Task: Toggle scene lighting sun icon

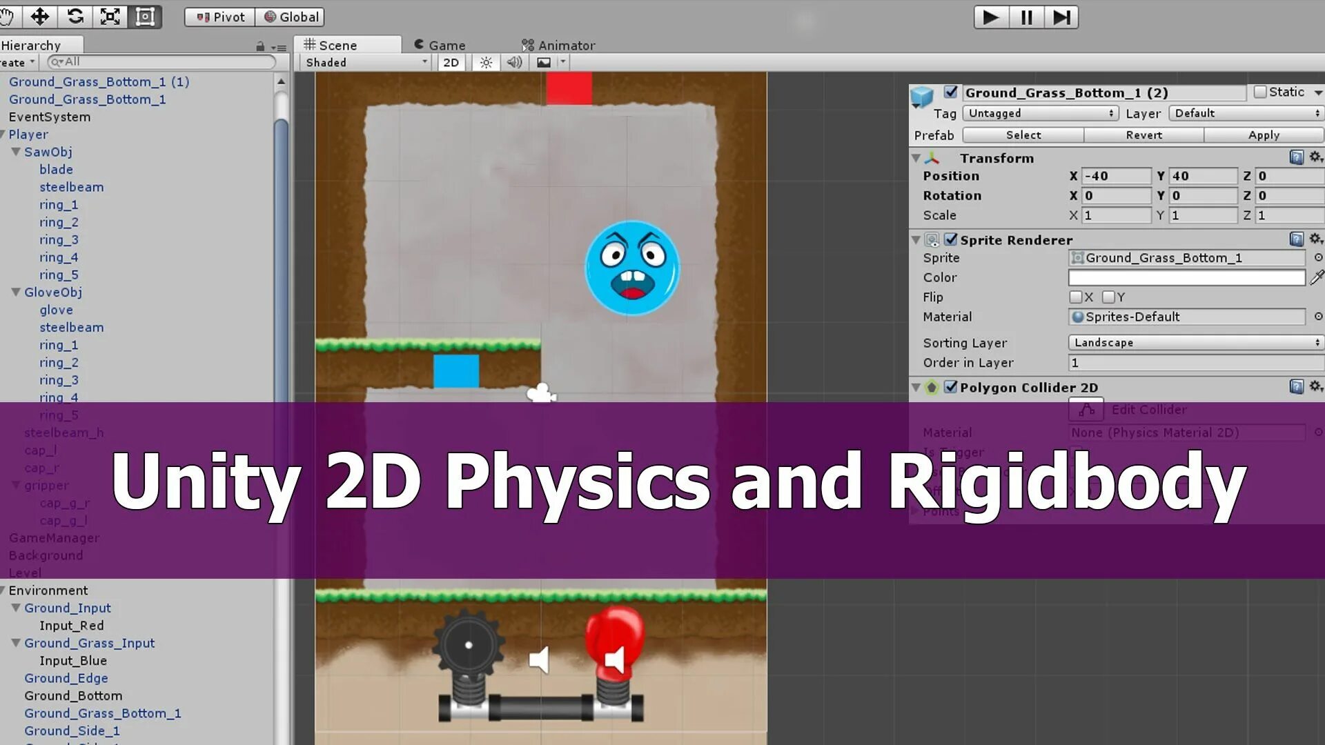Action: coord(486,63)
